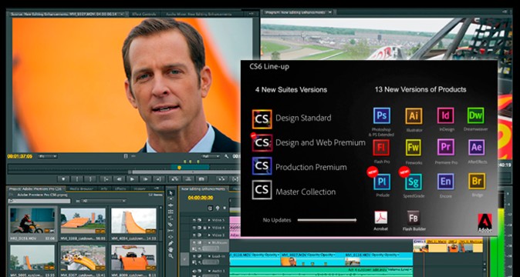The height and width of the screenshot is (277, 520).
Task: Open the Effect Controls tab
Action: tap(144, 14)
